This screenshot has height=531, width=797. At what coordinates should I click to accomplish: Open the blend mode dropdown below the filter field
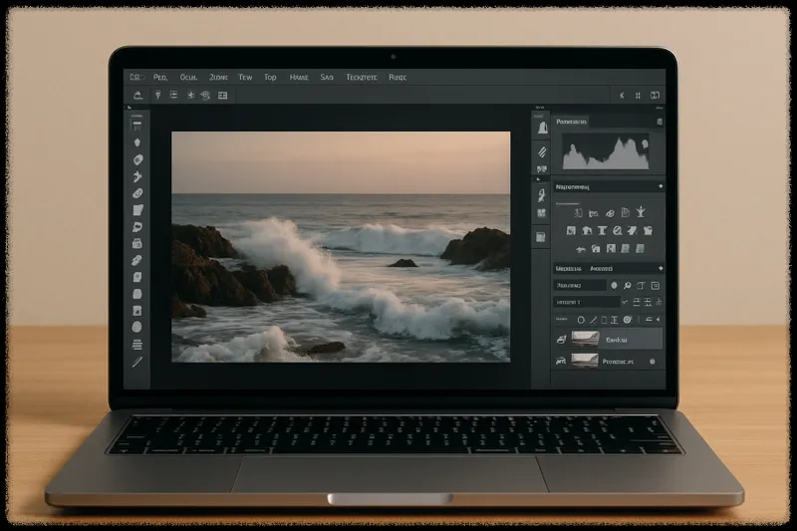click(587, 302)
